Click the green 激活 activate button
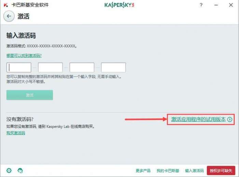This screenshot has height=177, width=239. click(30, 95)
